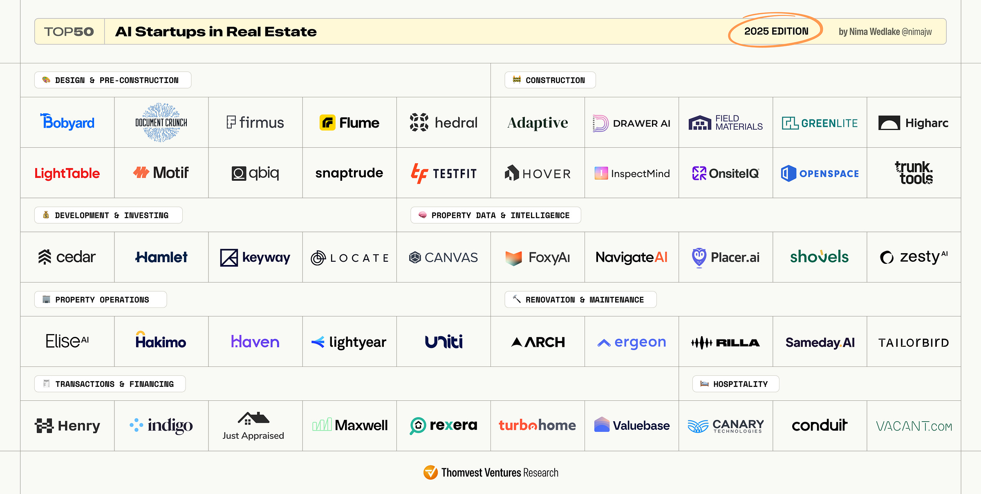Click the Drawer AI logo
This screenshot has height=494, width=981.
pyautogui.click(x=632, y=123)
